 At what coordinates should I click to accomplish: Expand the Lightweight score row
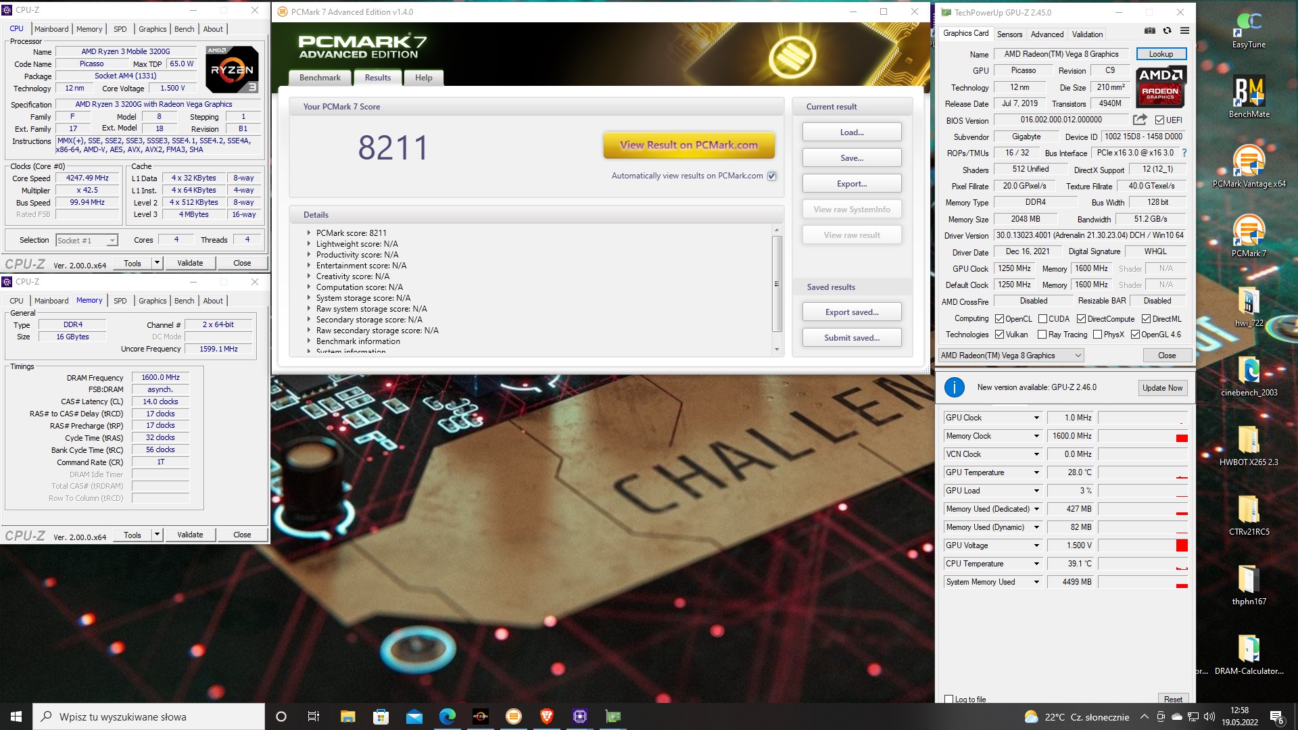[309, 244]
